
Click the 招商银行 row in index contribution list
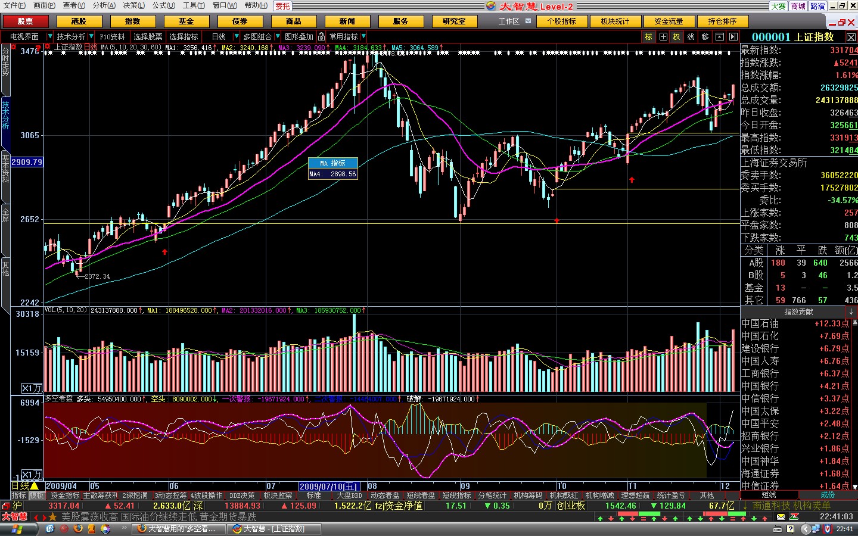pyautogui.click(x=795, y=436)
